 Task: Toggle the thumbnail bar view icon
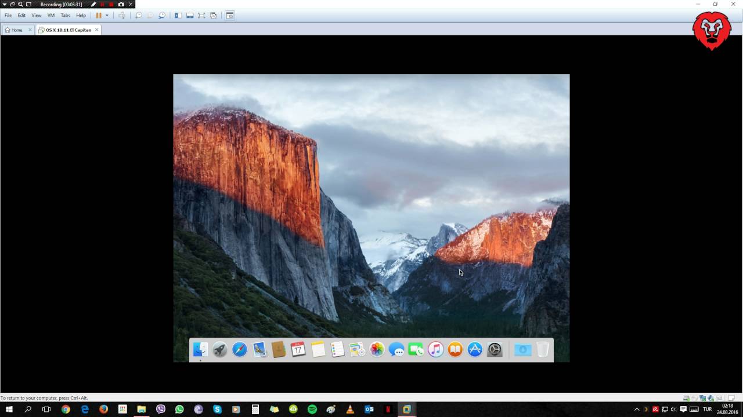tap(190, 15)
